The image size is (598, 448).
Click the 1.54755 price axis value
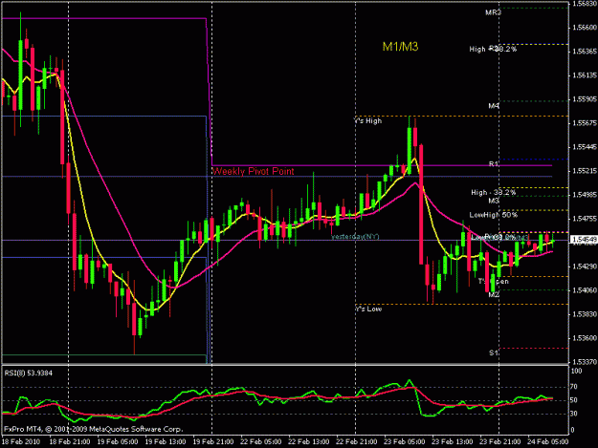585,219
